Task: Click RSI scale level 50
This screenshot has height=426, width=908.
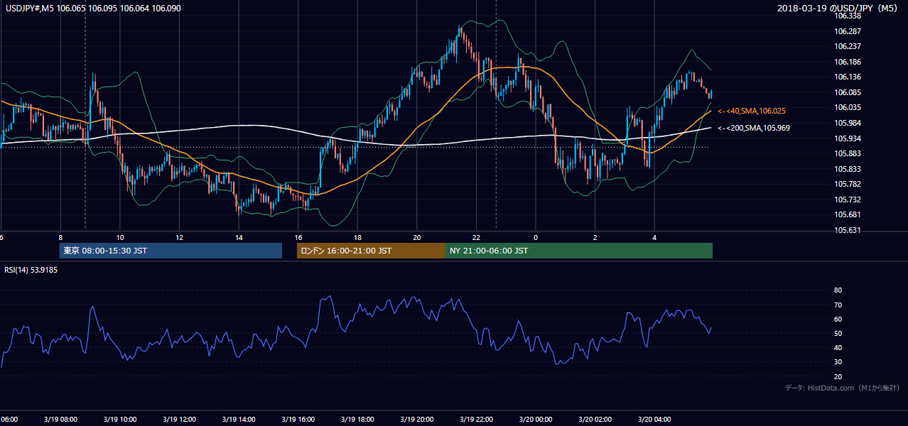Action: coord(838,333)
